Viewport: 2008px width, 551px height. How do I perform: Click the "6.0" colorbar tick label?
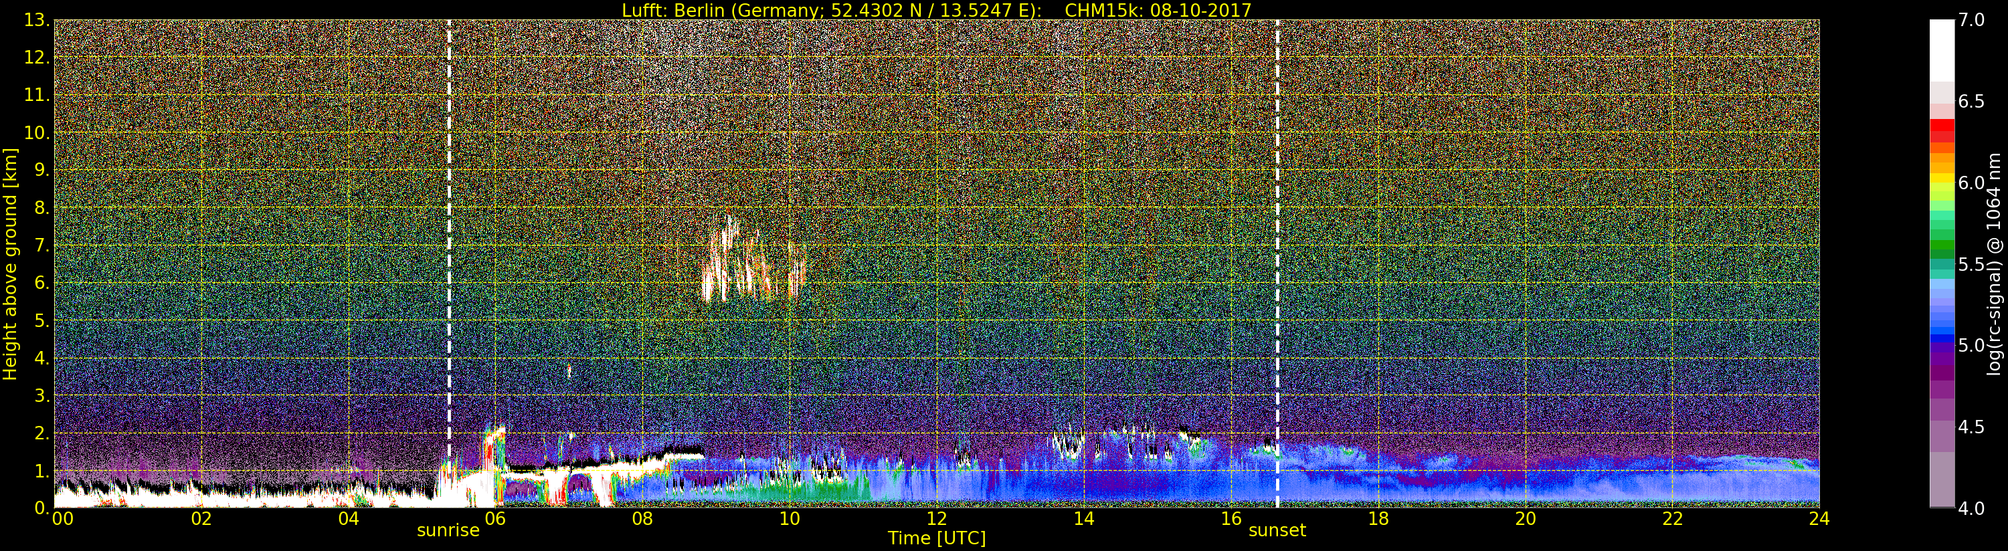click(1971, 183)
